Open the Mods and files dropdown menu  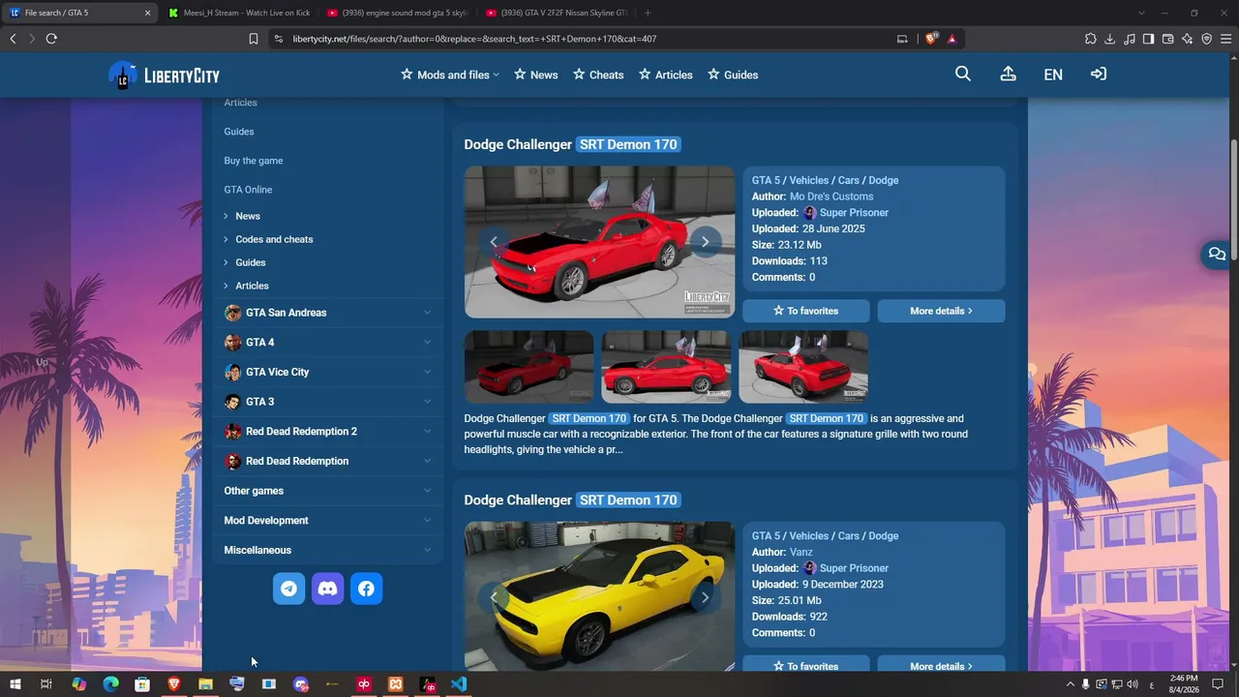(450, 75)
